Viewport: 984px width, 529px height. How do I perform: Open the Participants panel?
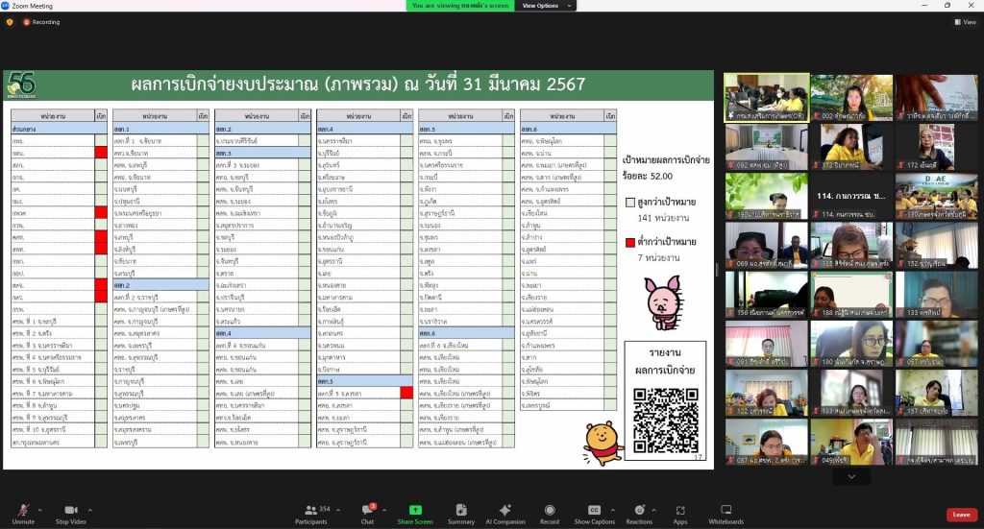(310, 513)
